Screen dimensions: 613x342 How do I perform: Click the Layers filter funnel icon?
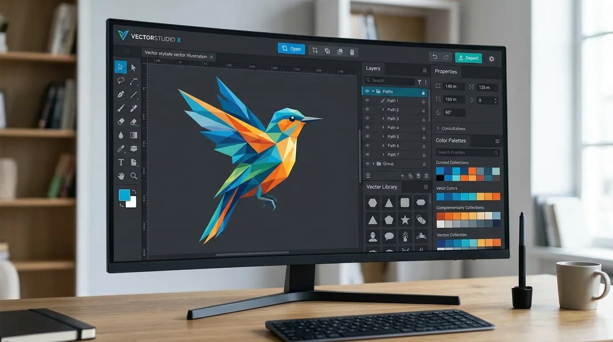(419, 82)
